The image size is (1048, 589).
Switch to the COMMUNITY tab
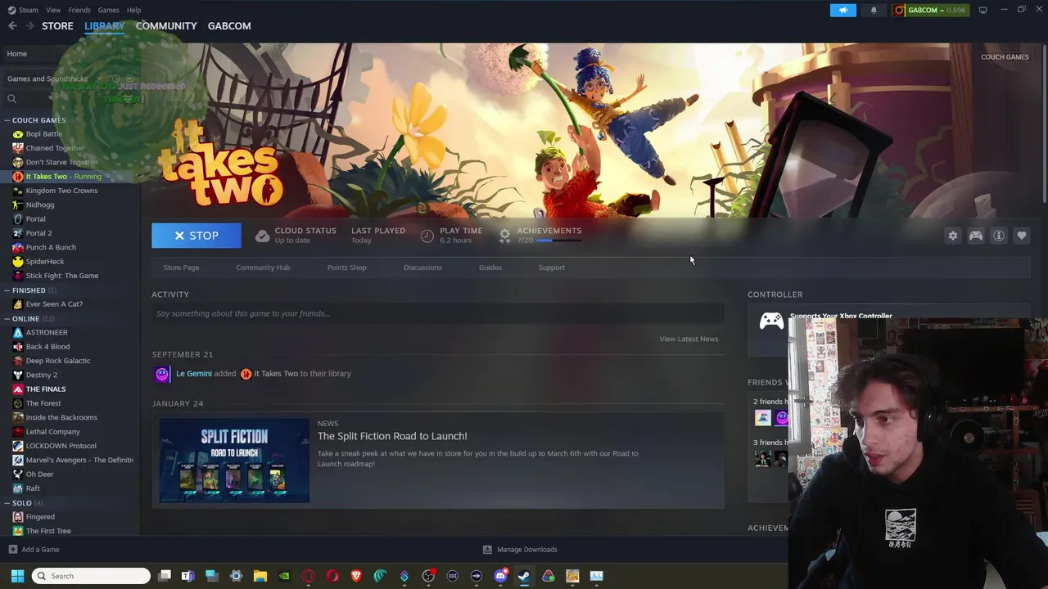166,26
